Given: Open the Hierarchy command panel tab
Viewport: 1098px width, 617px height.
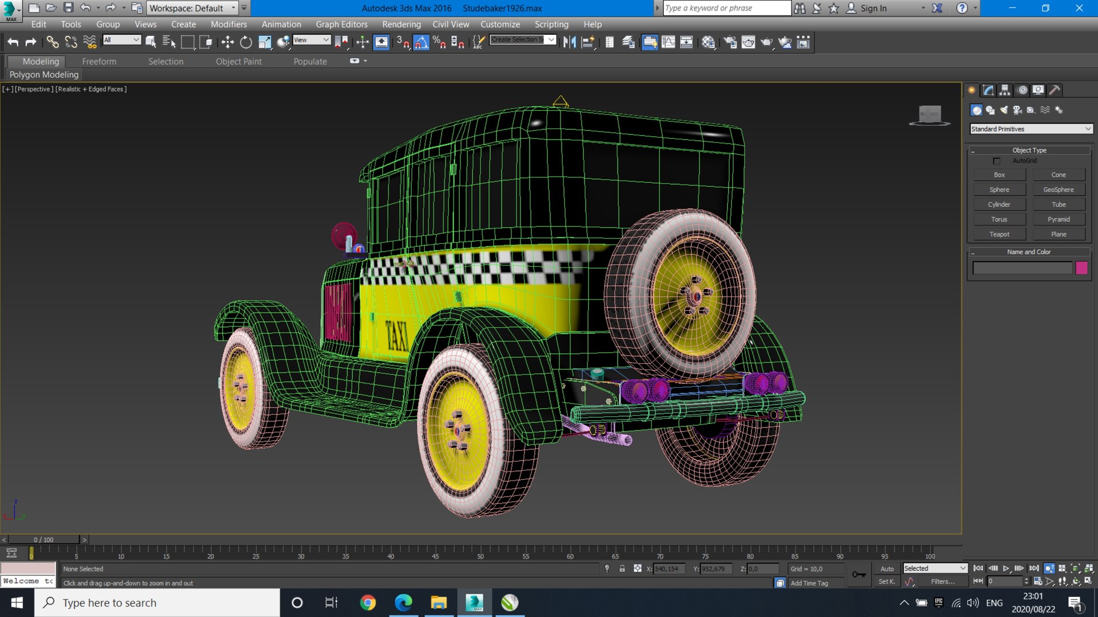Looking at the screenshot, I should [1005, 90].
